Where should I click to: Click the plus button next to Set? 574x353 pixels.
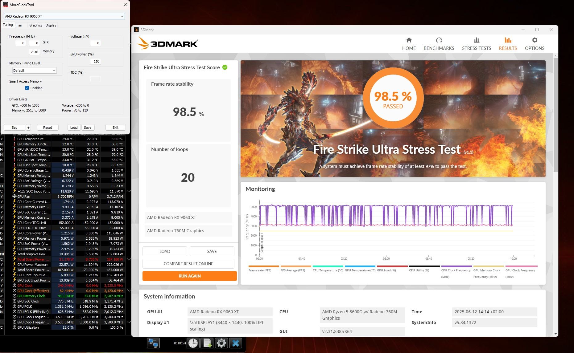coord(28,128)
